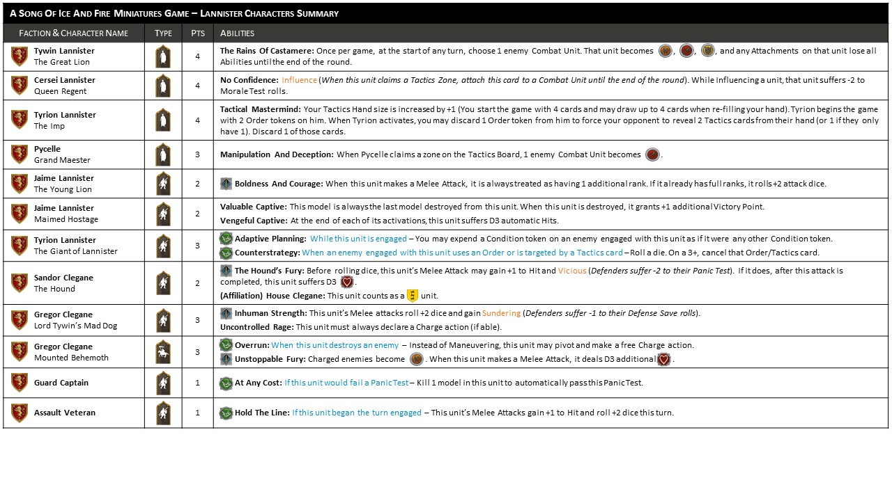Select the ability name 'Uncontrolled Rage'
Viewport: 892px width, 501px height.
pyautogui.click(x=256, y=327)
